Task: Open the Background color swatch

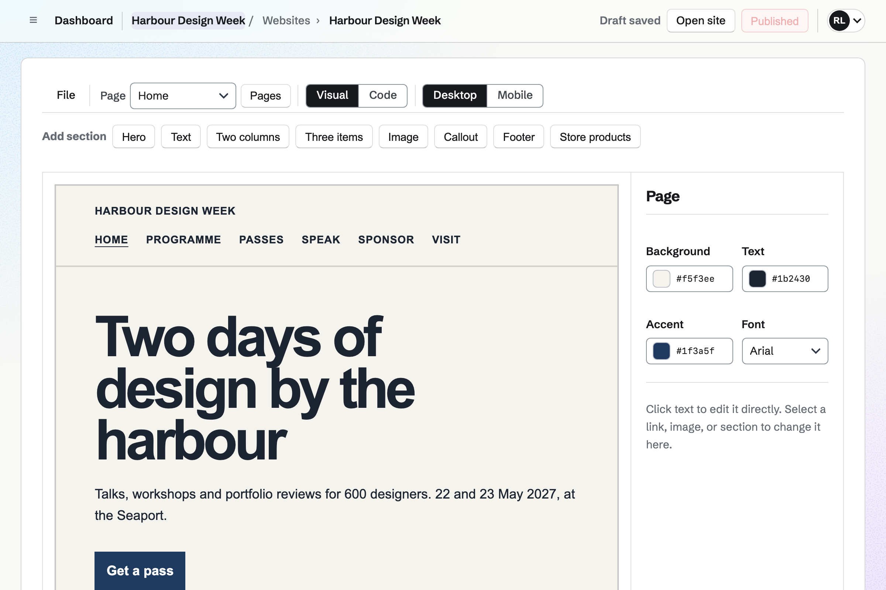Action: click(661, 279)
